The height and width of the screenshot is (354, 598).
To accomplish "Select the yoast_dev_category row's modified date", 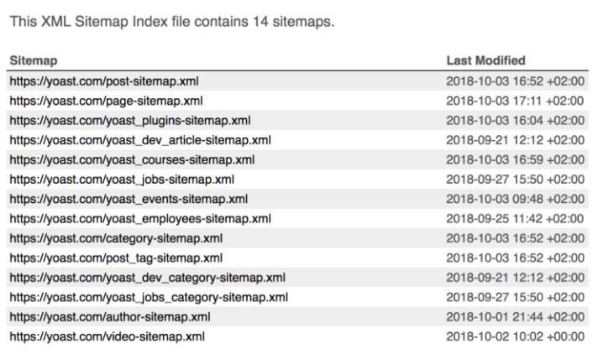I will (515, 278).
